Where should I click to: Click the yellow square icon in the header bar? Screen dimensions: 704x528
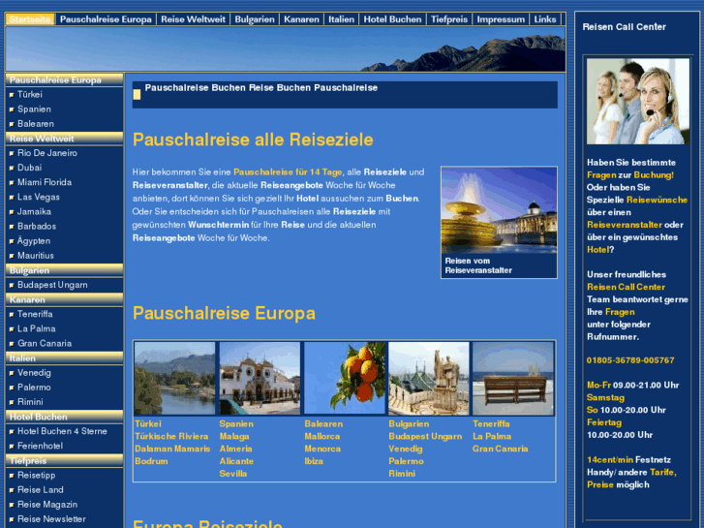[x=137, y=94]
